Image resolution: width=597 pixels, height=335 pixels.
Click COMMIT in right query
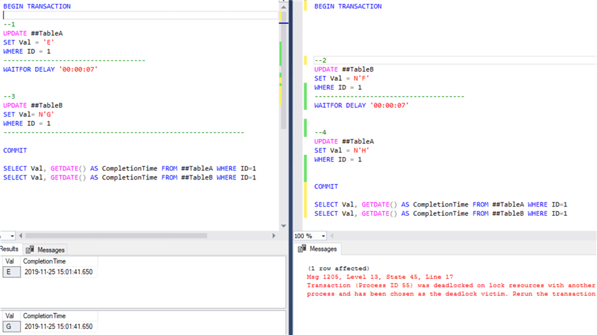[x=326, y=187]
